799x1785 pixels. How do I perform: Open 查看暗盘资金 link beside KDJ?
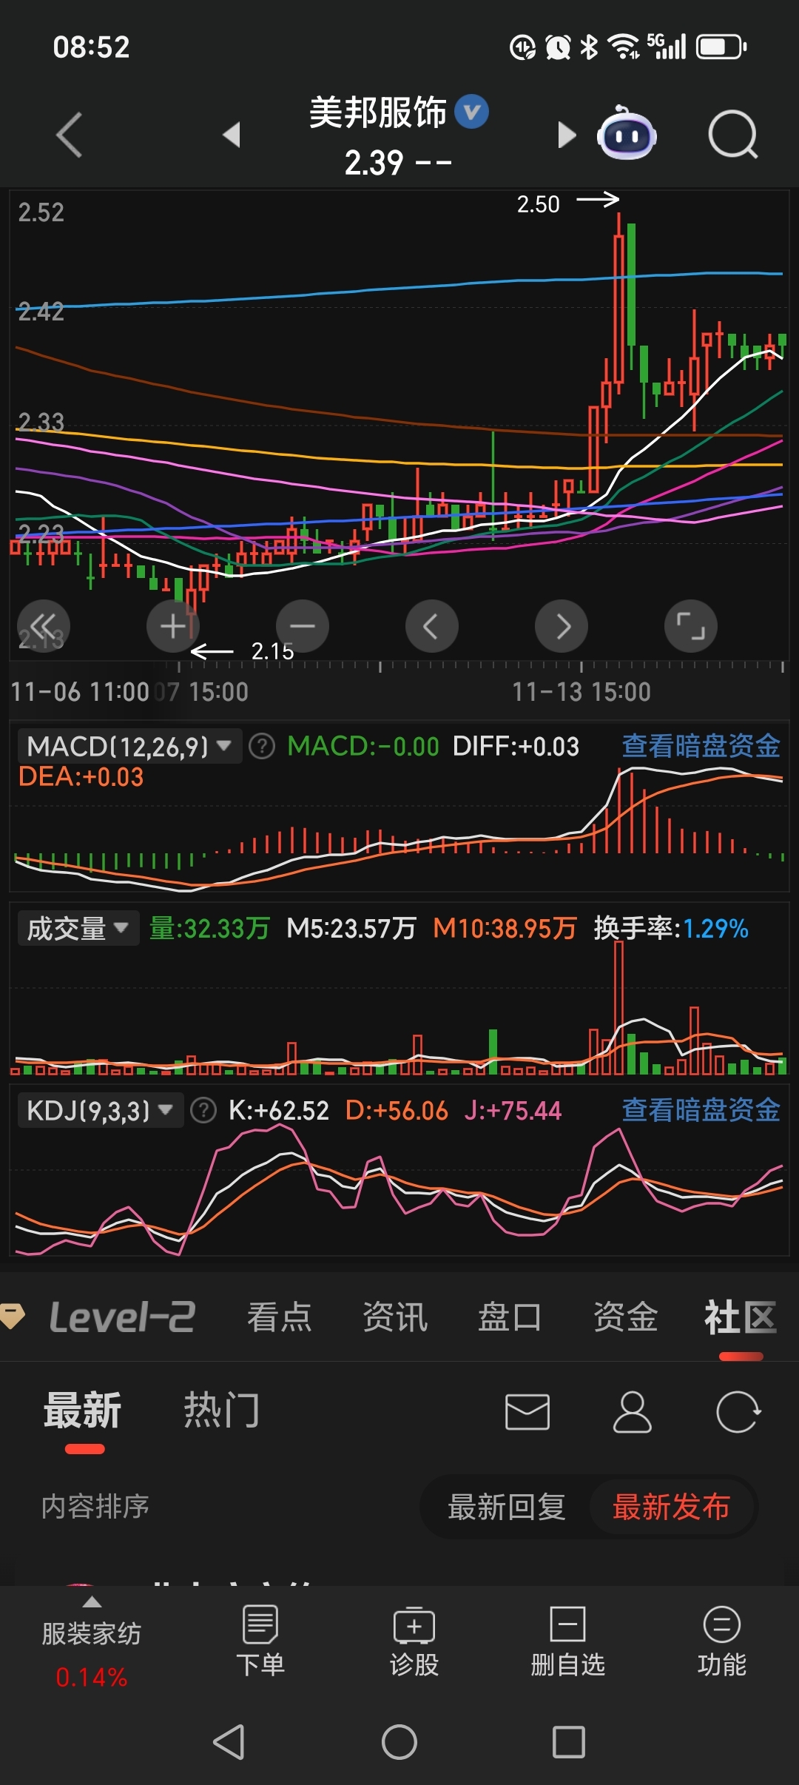[701, 1110]
